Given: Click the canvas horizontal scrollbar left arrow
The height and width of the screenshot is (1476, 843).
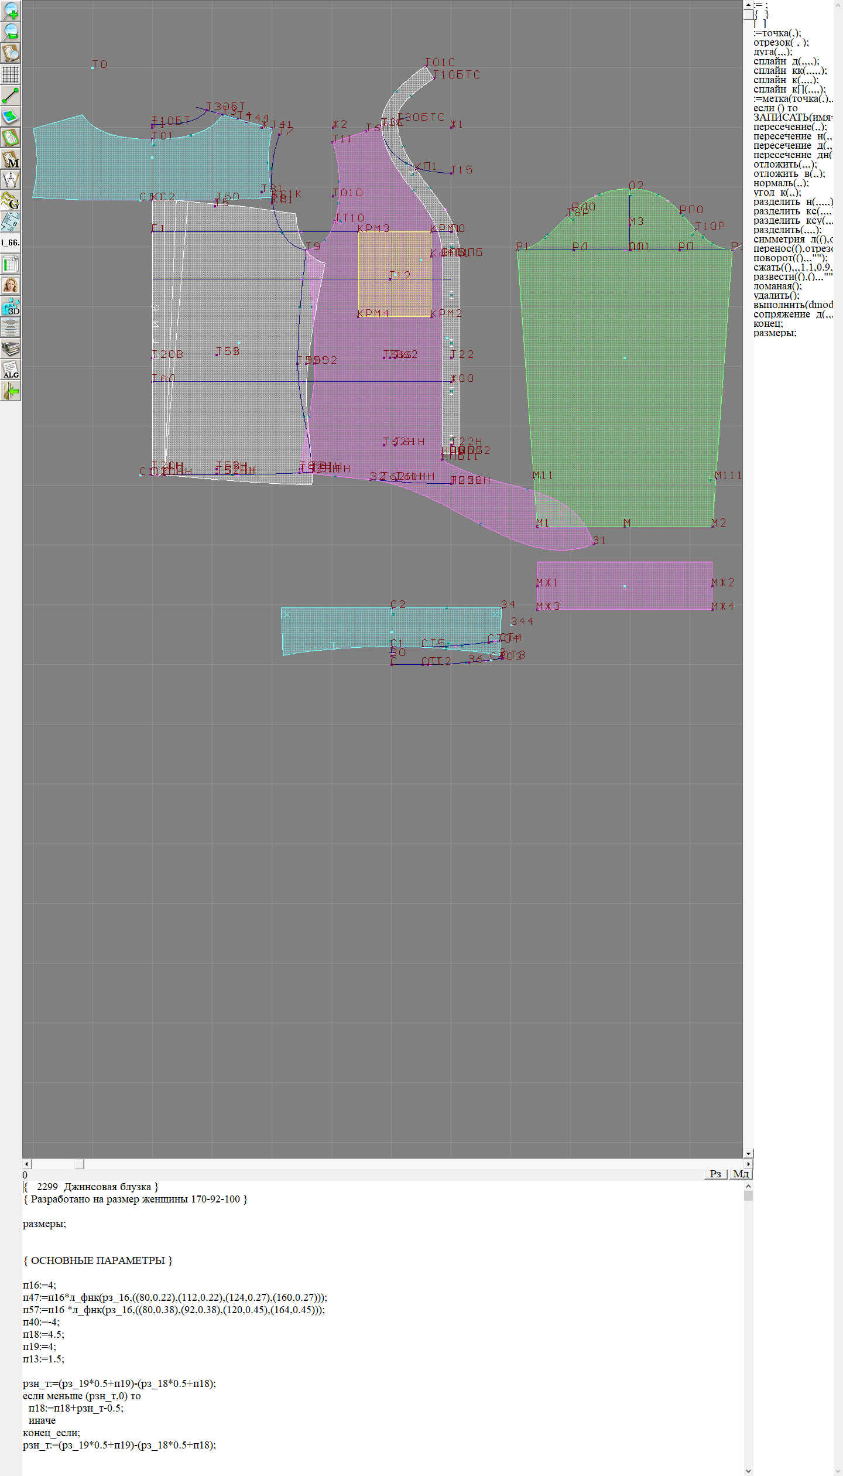Looking at the screenshot, I should click(26, 1164).
